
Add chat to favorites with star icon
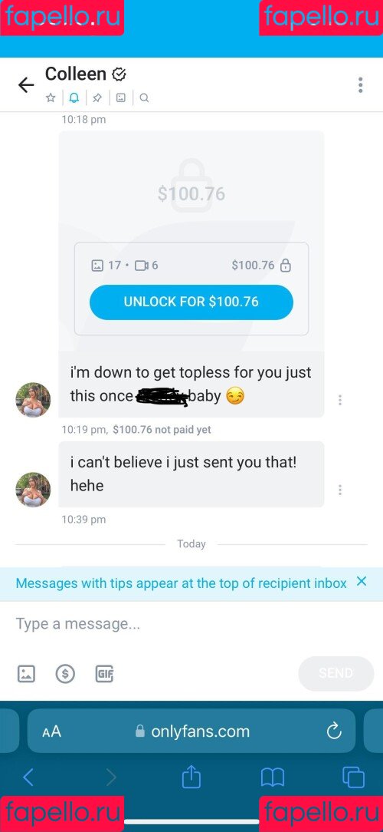click(x=51, y=97)
